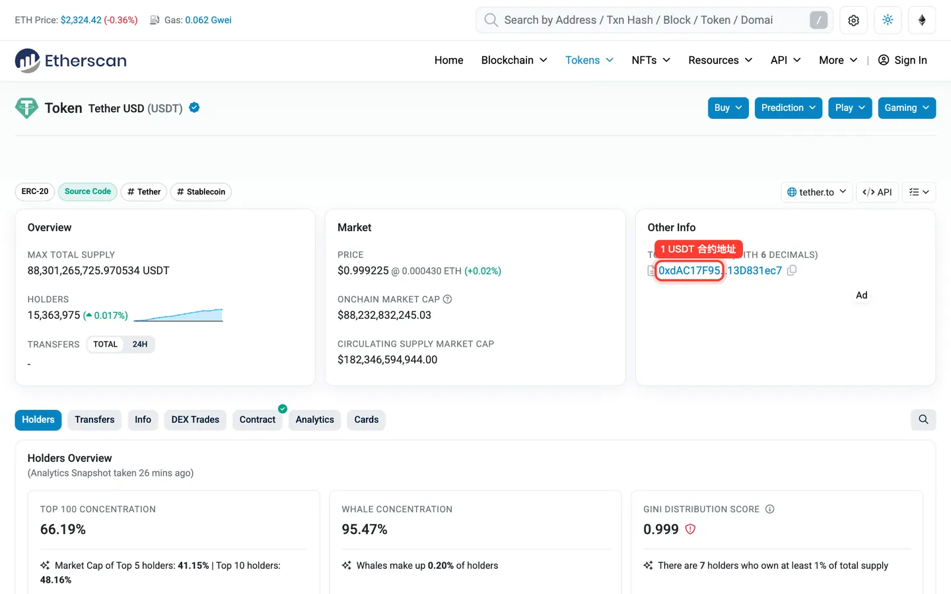Screen dimensions: 951x594
Task: Click the Source Code badge
Action: [x=88, y=191]
